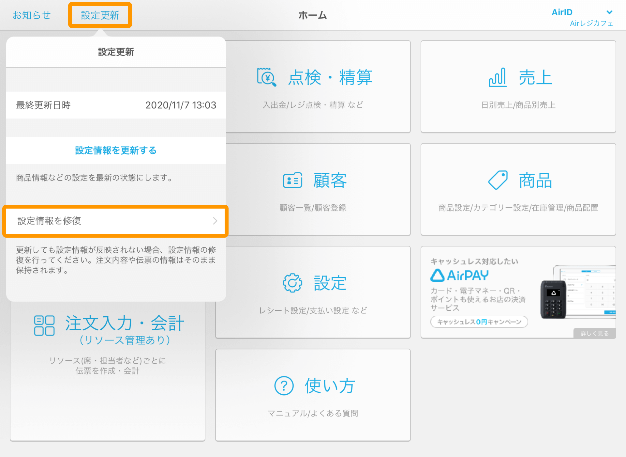Select the 顧客 customer card icon
626x457 pixels.
tap(292, 180)
